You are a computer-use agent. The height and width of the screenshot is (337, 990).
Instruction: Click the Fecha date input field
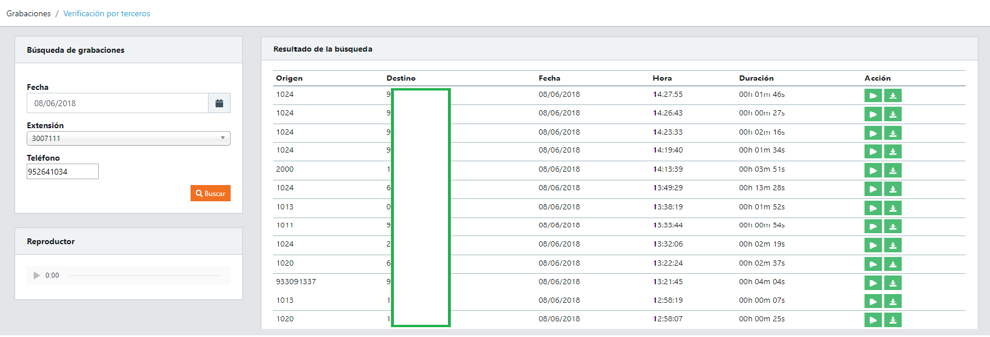click(x=117, y=103)
